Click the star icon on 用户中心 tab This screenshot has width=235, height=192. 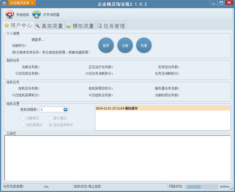6,26
